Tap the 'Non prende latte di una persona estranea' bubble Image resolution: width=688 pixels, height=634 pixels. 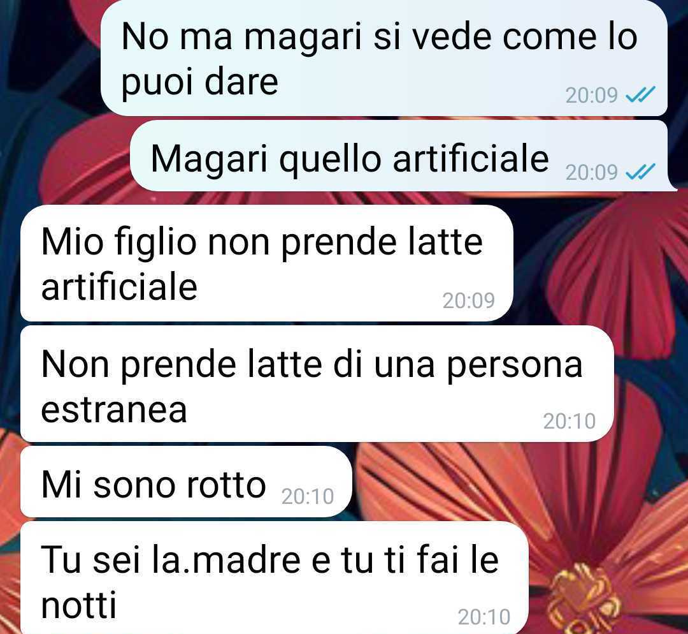coord(317,384)
